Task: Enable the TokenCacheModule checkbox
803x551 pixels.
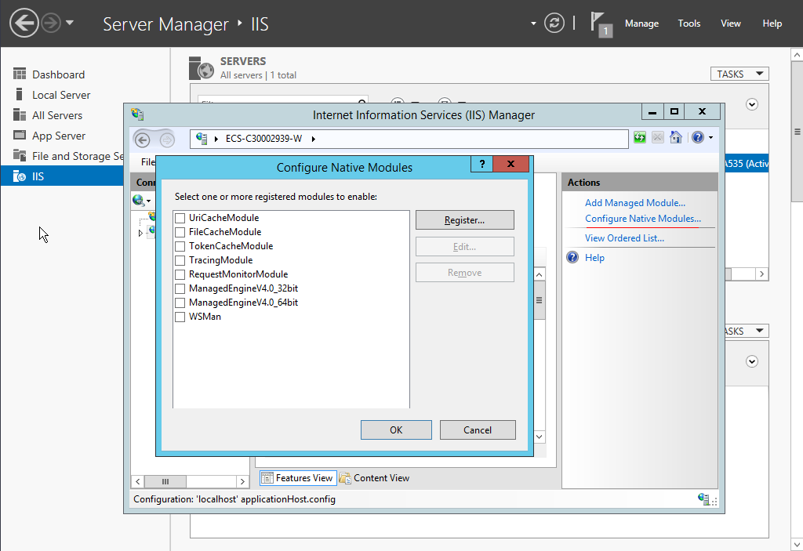Action: tap(180, 246)
